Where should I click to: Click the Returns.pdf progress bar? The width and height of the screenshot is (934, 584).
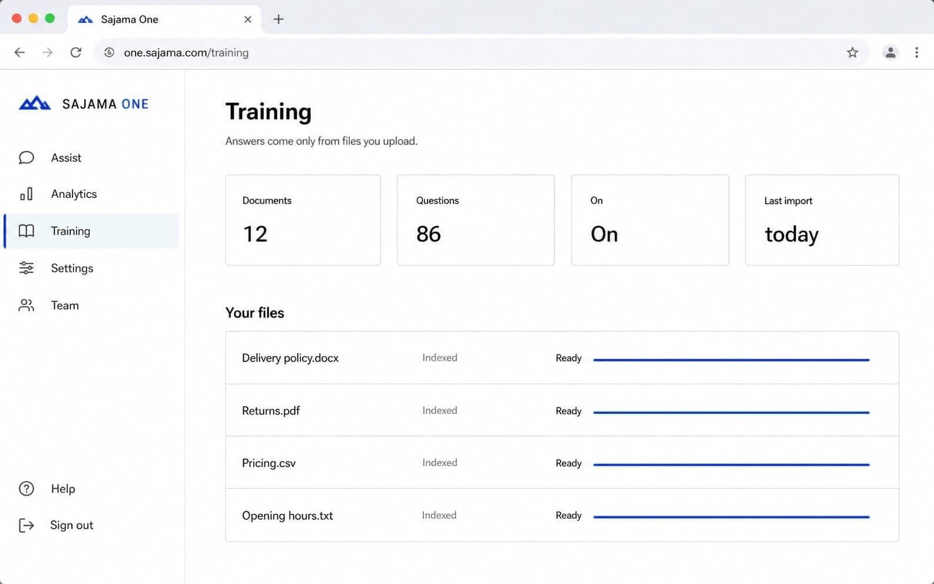pos(731,412)
